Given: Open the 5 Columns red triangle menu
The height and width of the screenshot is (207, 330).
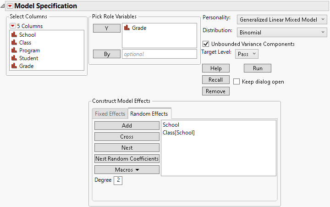Looking at the screenshot, I should point(13,26).
